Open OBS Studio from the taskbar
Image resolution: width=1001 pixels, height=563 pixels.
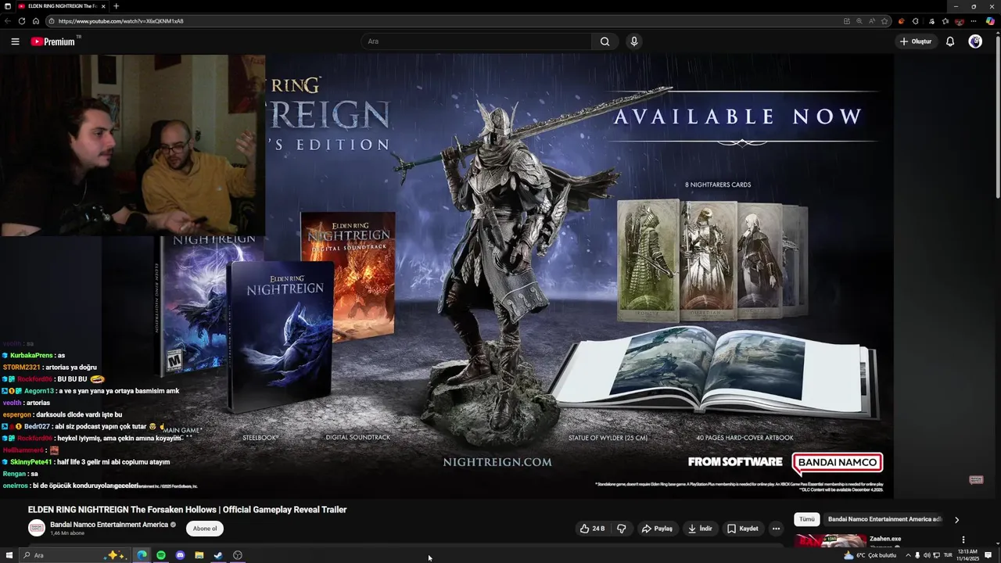238,555
